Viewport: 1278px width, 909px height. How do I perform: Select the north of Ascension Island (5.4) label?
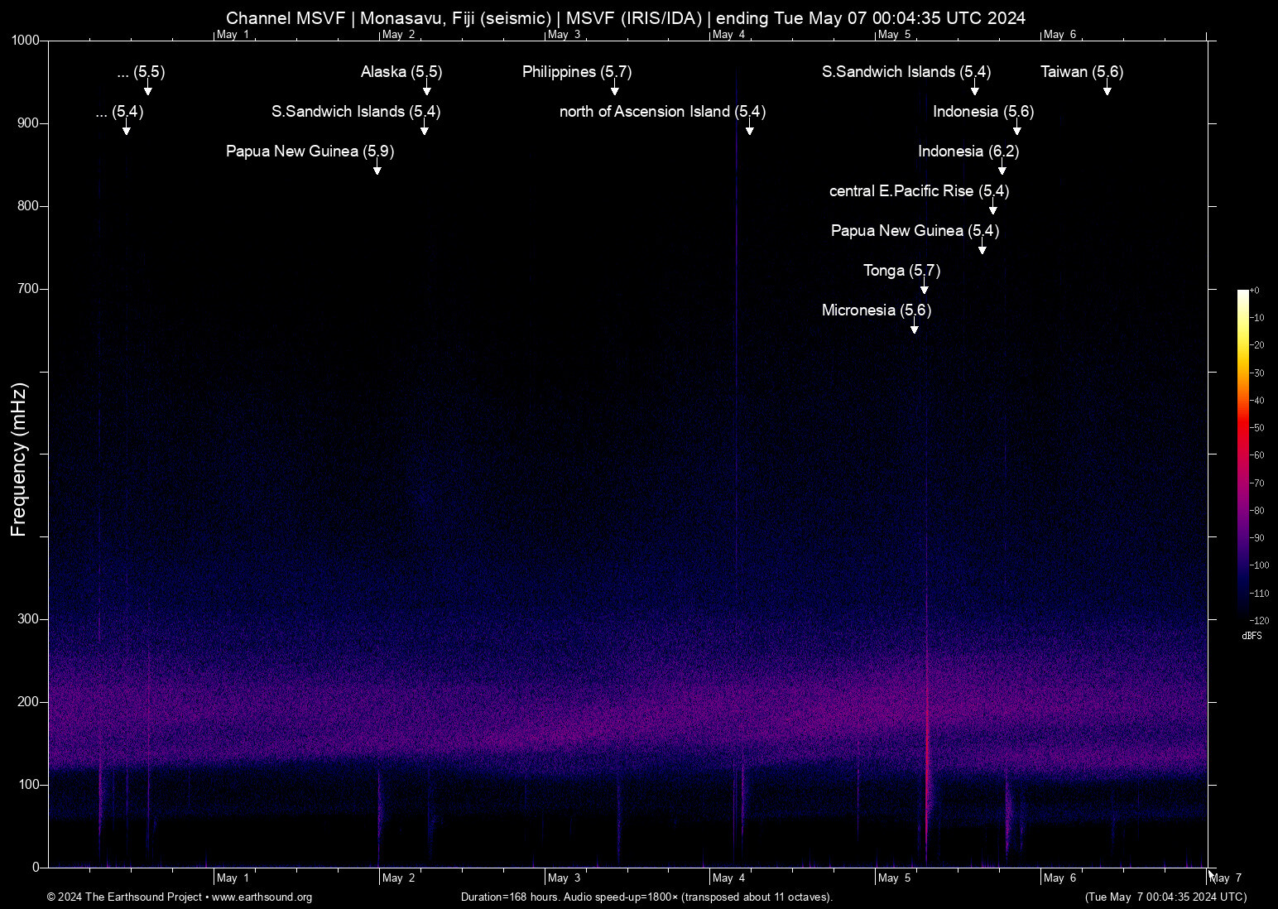(x=662, y=112)
